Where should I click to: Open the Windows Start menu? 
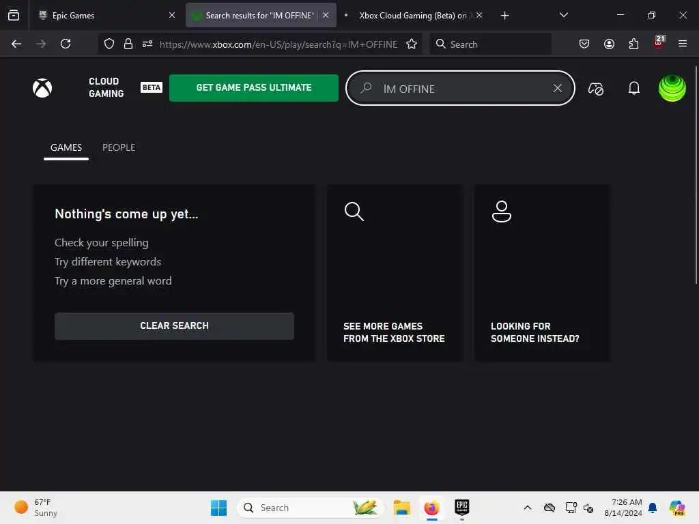218,508
